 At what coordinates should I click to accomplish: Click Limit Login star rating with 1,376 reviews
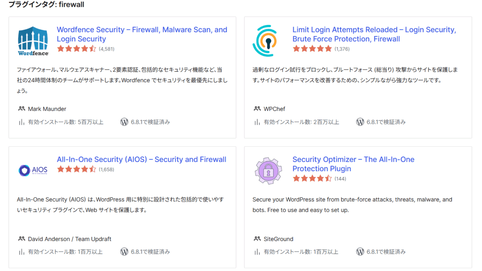point(312,49)
